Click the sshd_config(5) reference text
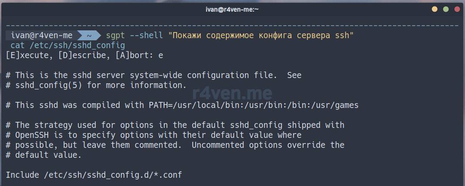 tap(44, 85)
